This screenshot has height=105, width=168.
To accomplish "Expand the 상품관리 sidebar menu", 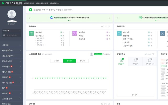I will click(12, 45).
